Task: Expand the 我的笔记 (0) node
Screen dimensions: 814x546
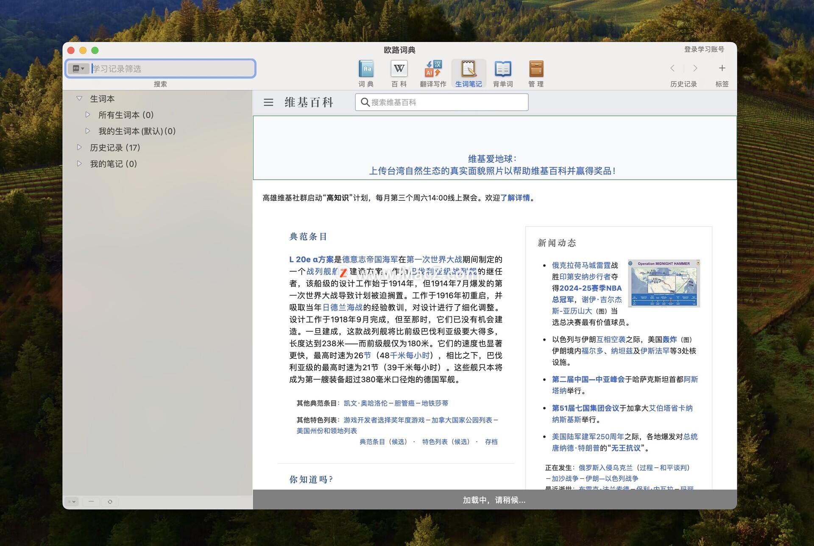Action: tap(79, 164)
